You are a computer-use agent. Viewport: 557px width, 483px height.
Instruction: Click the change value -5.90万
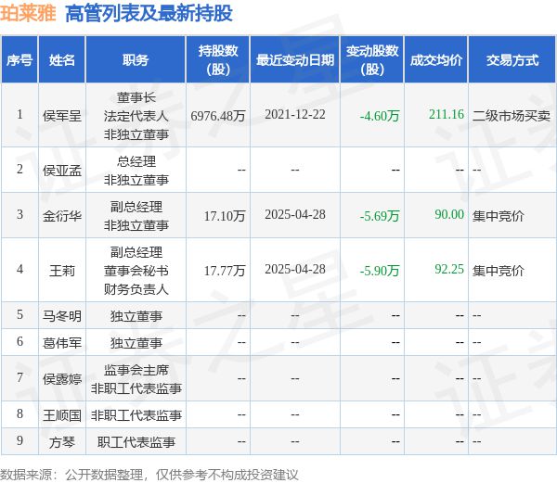coord(380,271)
